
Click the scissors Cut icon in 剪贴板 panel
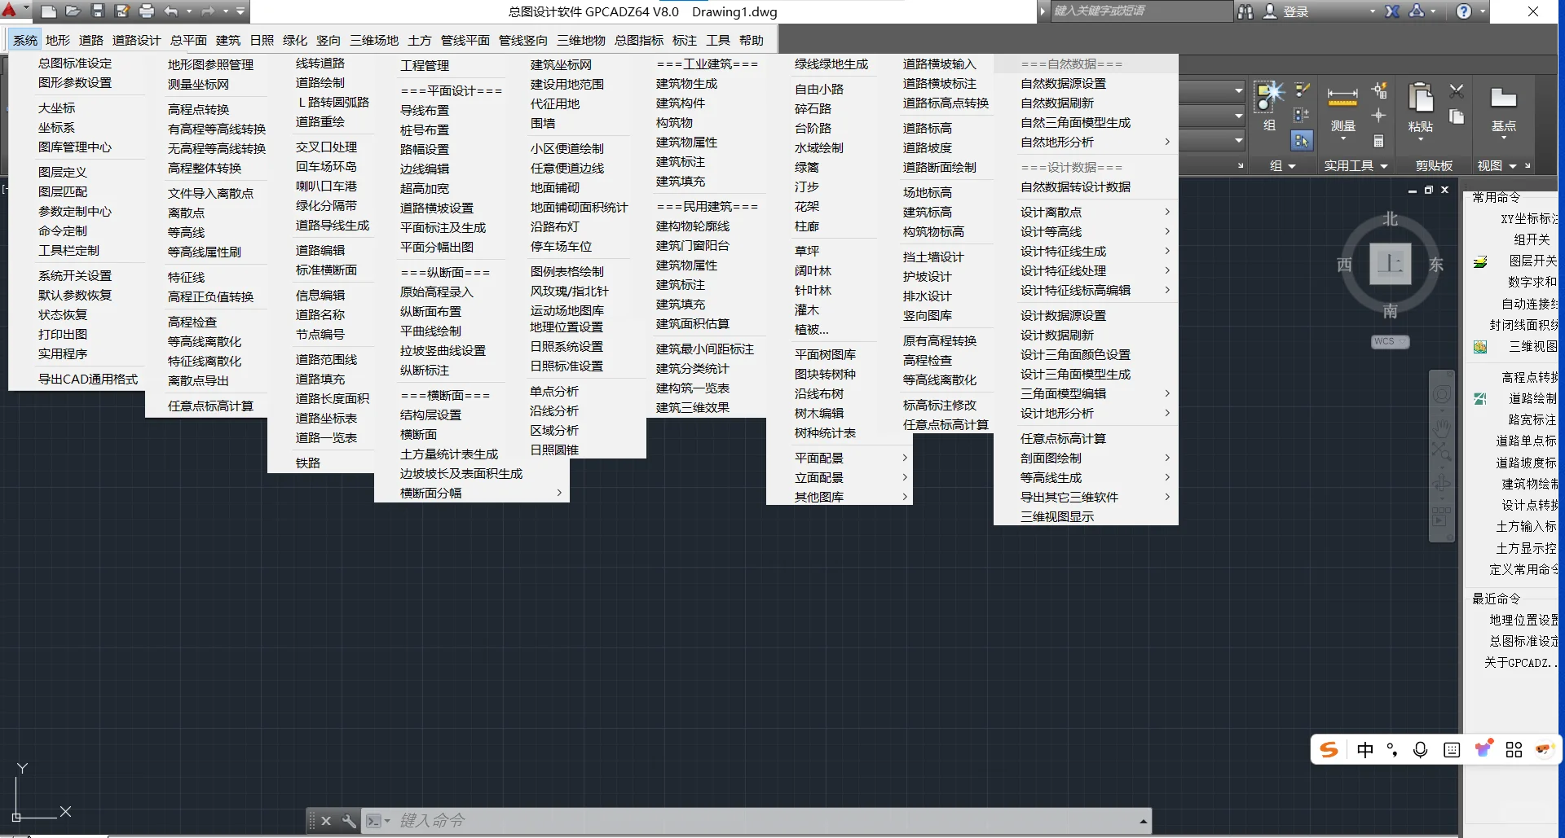[1457, 91]
